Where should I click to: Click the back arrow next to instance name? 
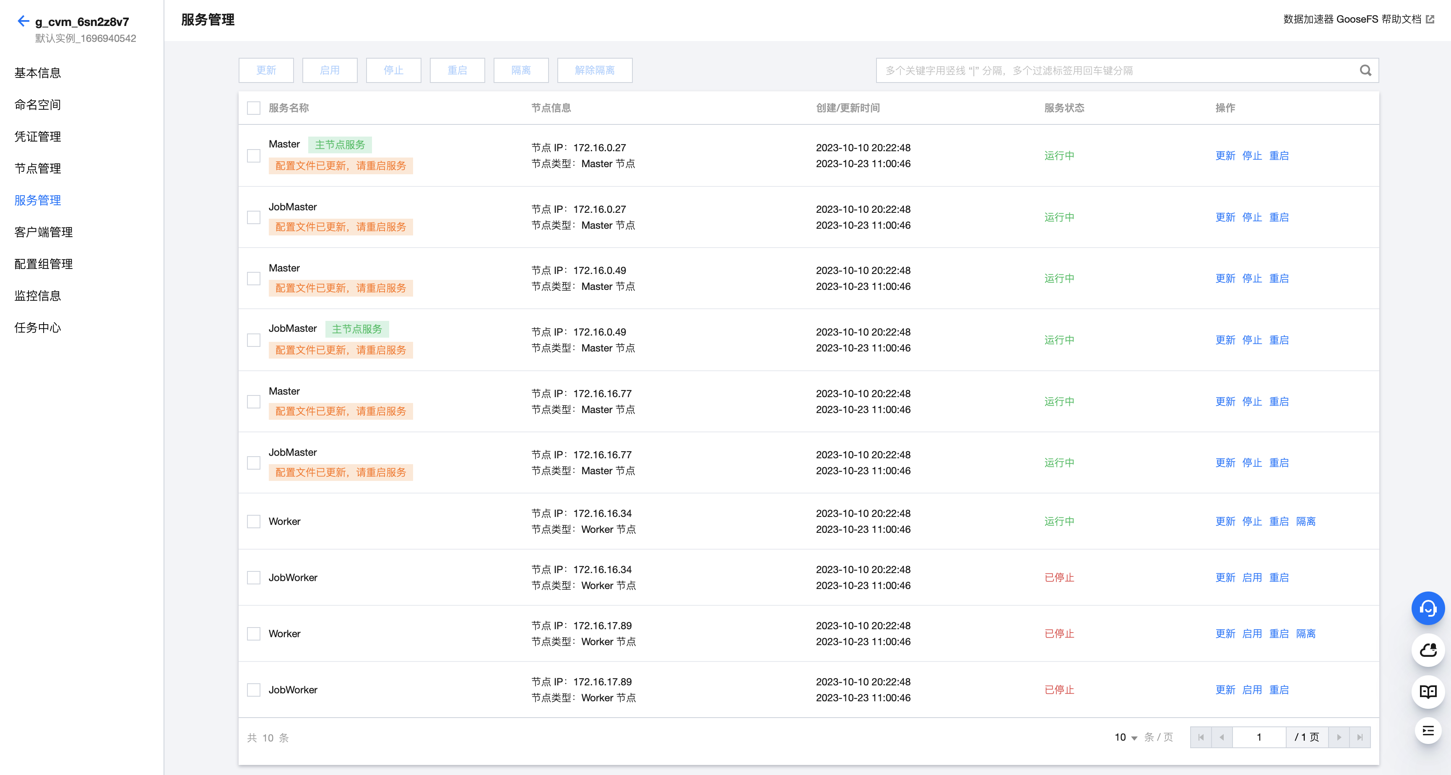pyautogui.click(x=23, y=21)
